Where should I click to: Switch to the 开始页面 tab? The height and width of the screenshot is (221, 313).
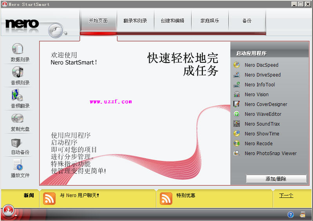(x=98, y=21)
